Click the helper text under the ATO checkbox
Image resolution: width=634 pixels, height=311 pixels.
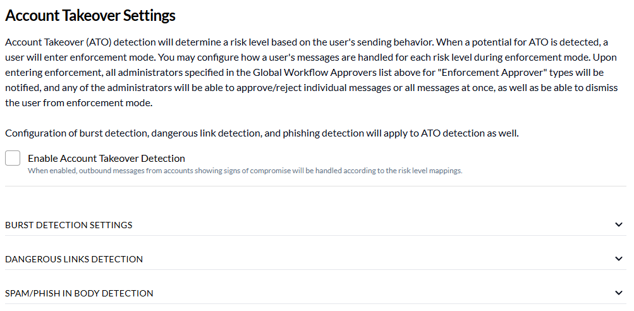pyautogui.click(x=245, y=171)
